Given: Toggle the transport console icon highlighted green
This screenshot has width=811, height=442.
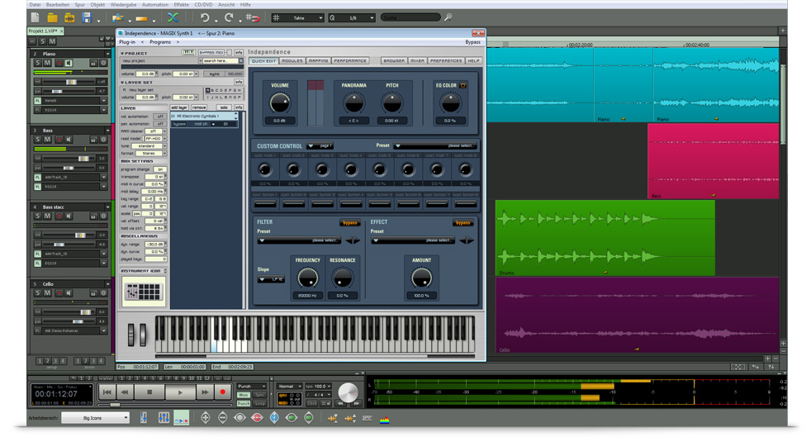Looking at the screenshot, I should click(181, 418).
